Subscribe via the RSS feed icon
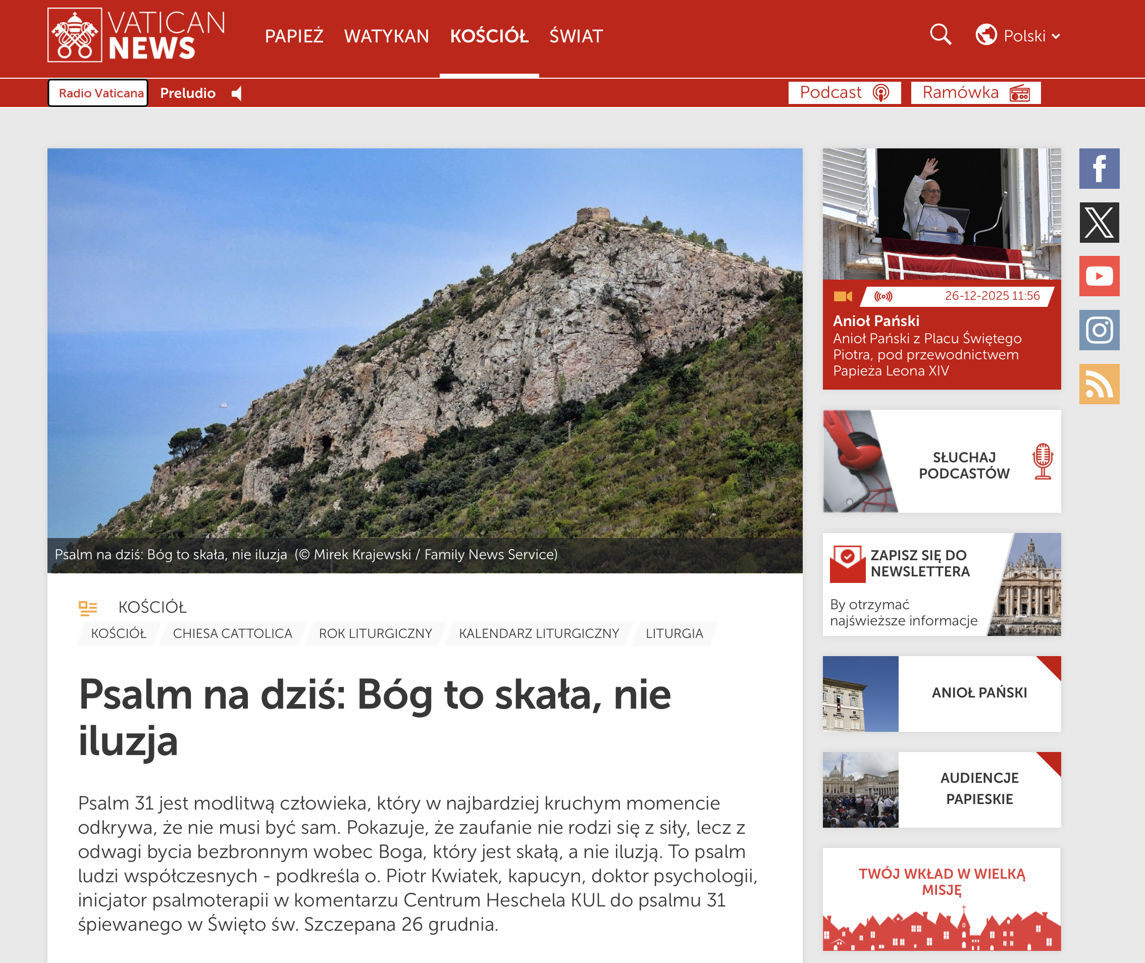The width and height of the screenshot is (1145, 963). coord(1100,385)
